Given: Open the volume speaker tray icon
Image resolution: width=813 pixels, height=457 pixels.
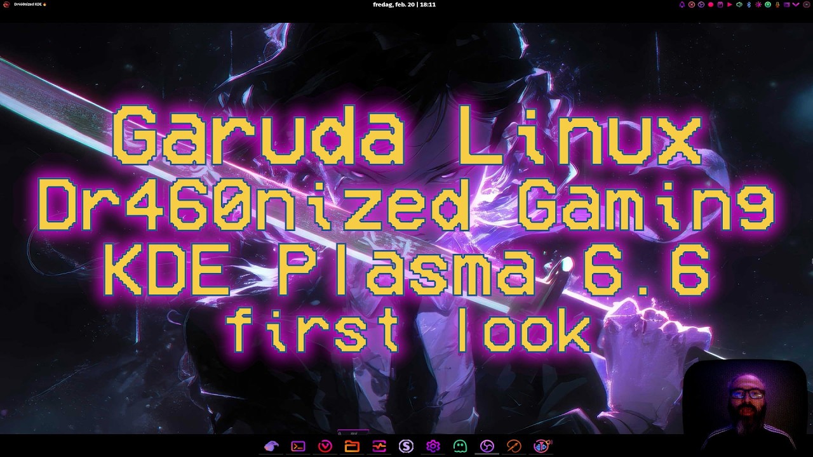Looking at the screenshot, I should pyautogui.click(x=739, y=4).
